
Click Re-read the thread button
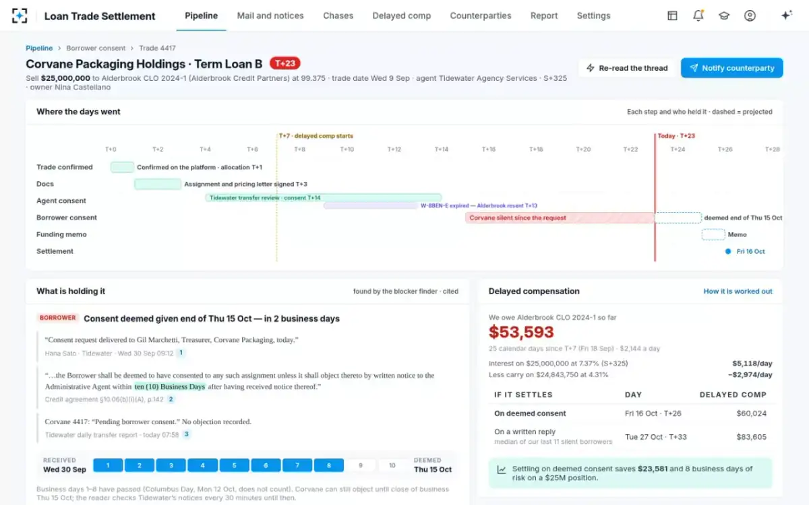click(627, 68)
